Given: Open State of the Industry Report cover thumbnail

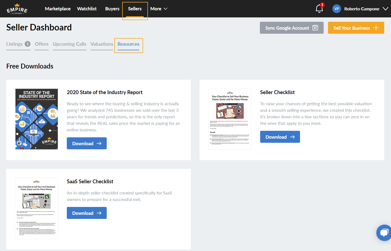Looking at the screenshot, I should point(37,119).
